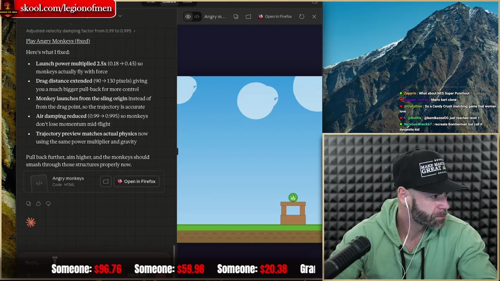
Task: Click the NervousWreck67 chat message
Action: (x=441, y=127)
